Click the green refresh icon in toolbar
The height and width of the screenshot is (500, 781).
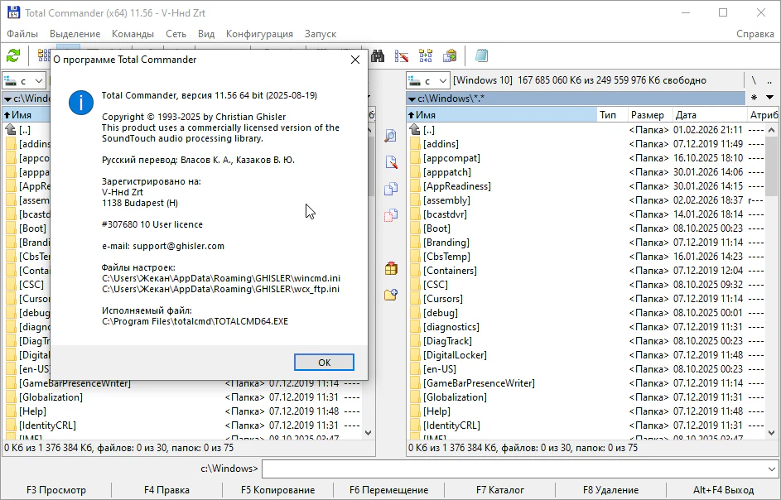tap(13, 55)
